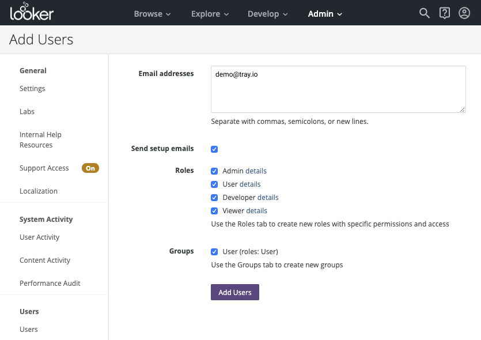The width and height of the screenshot is (481, 340).
Task: Open the Browse dropdown
Action: (152, 13)
